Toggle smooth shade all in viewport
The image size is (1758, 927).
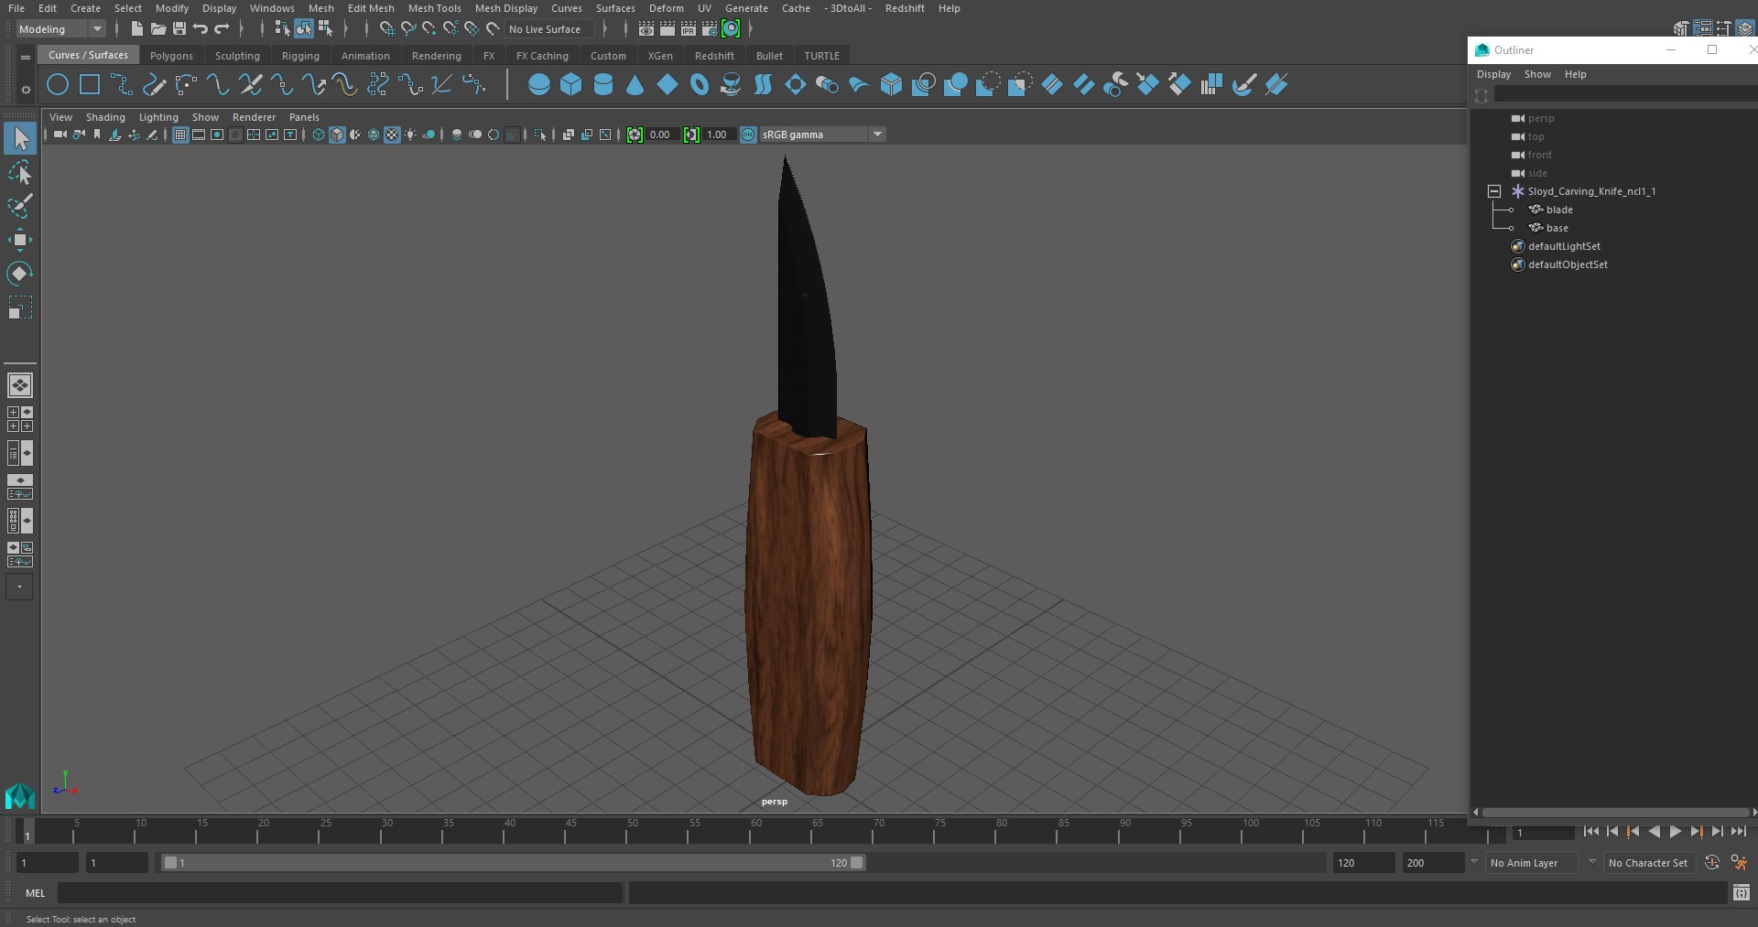click(337, 135)
